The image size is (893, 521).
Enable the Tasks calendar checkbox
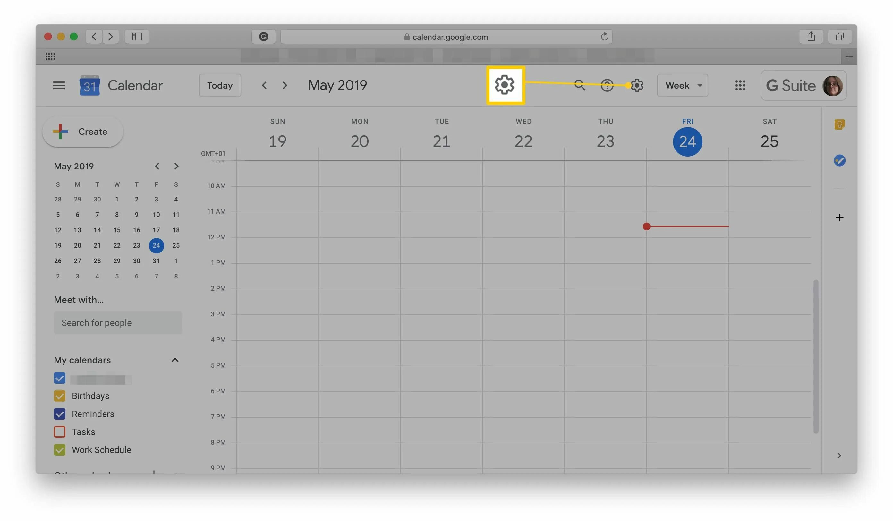click(x=60, y=432)
